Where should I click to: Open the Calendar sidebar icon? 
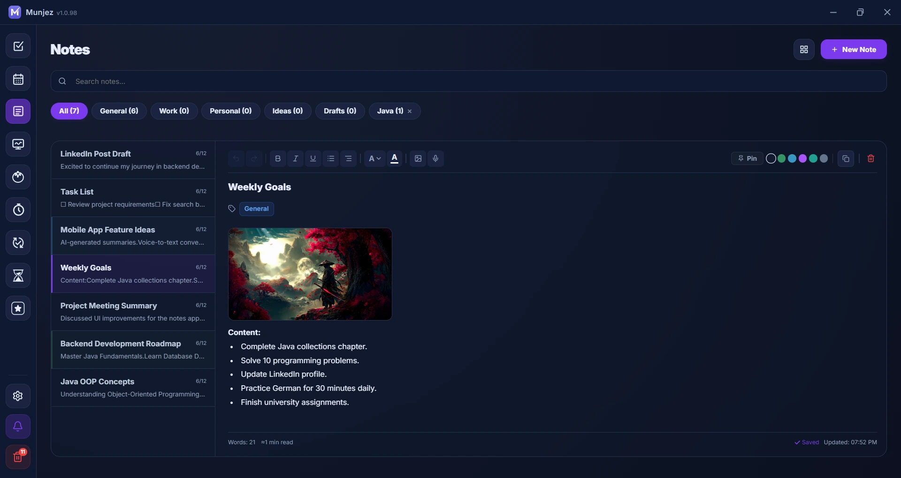18,79
